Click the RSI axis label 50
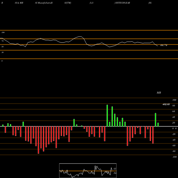 click(x=2, y=47)
